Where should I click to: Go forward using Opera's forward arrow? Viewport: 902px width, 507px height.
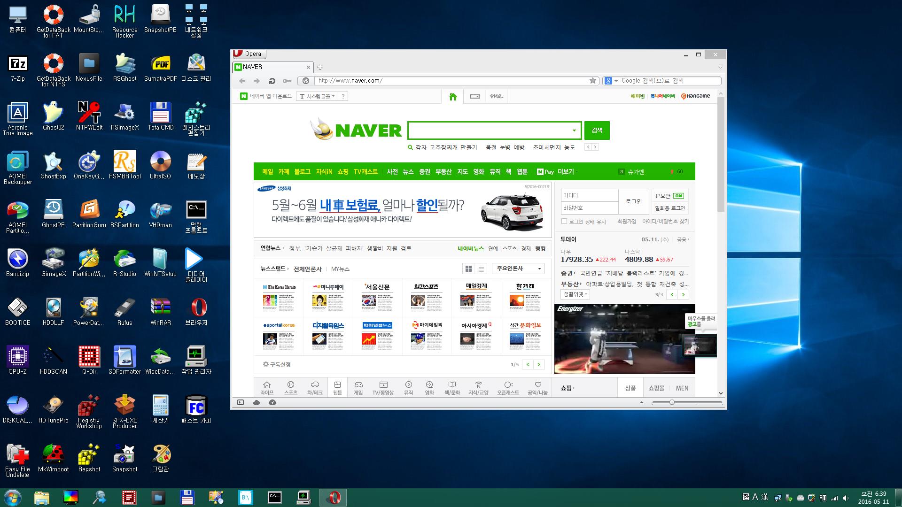(257, 81)
